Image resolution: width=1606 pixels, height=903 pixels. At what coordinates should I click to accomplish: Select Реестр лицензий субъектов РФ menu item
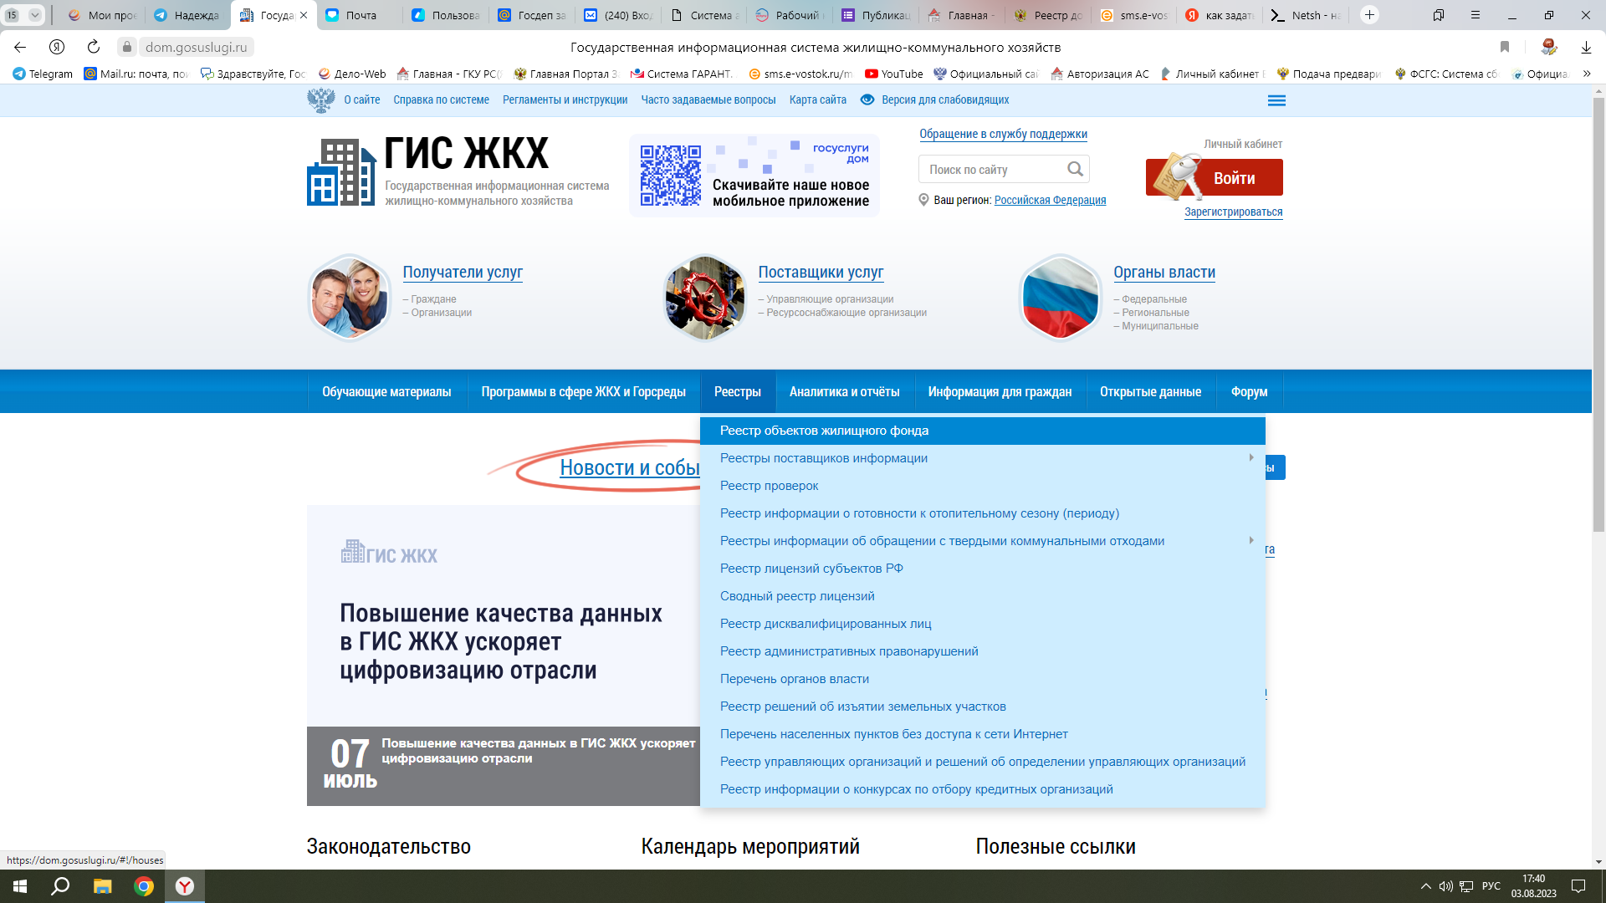[812, 568]
